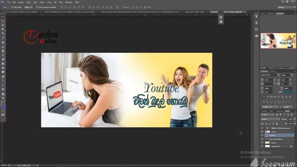Screen dimensions: 297x167
Task: Select the Spot Healing Brush tool
Action: click(x=3, y=42)
